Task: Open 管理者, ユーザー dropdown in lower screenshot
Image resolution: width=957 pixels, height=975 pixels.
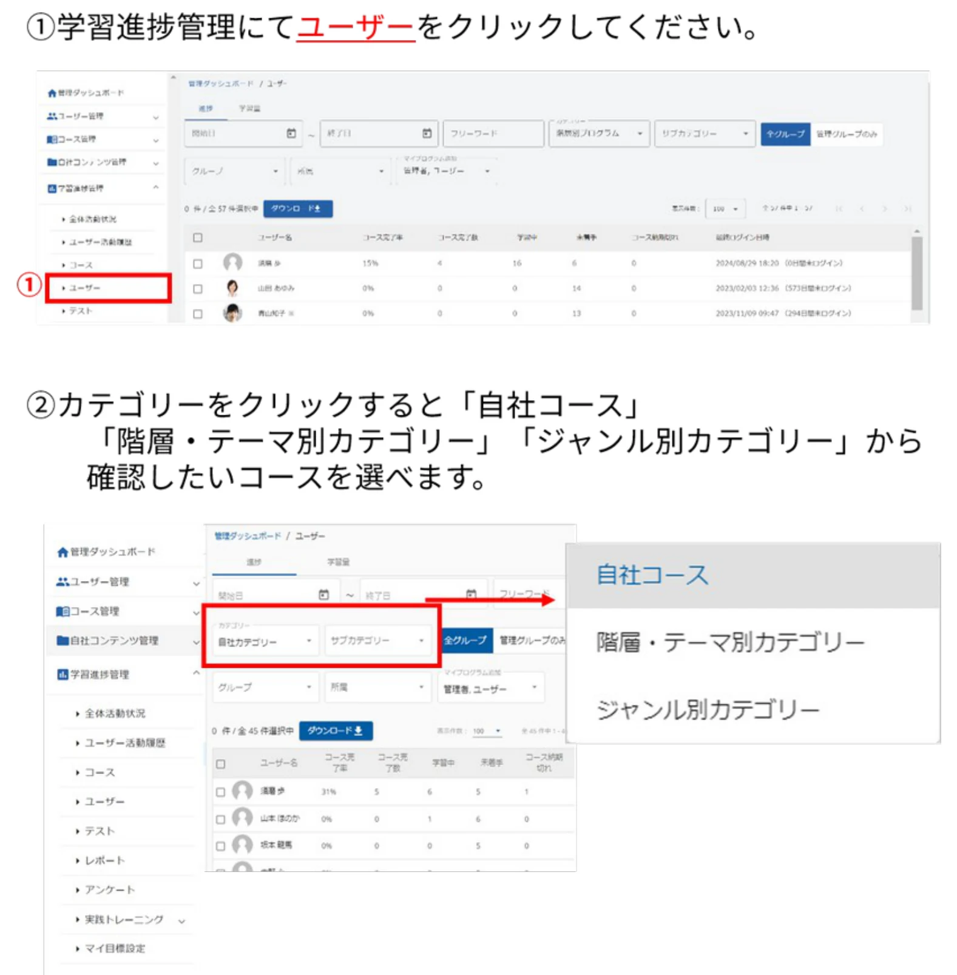Action: (490, 688)
